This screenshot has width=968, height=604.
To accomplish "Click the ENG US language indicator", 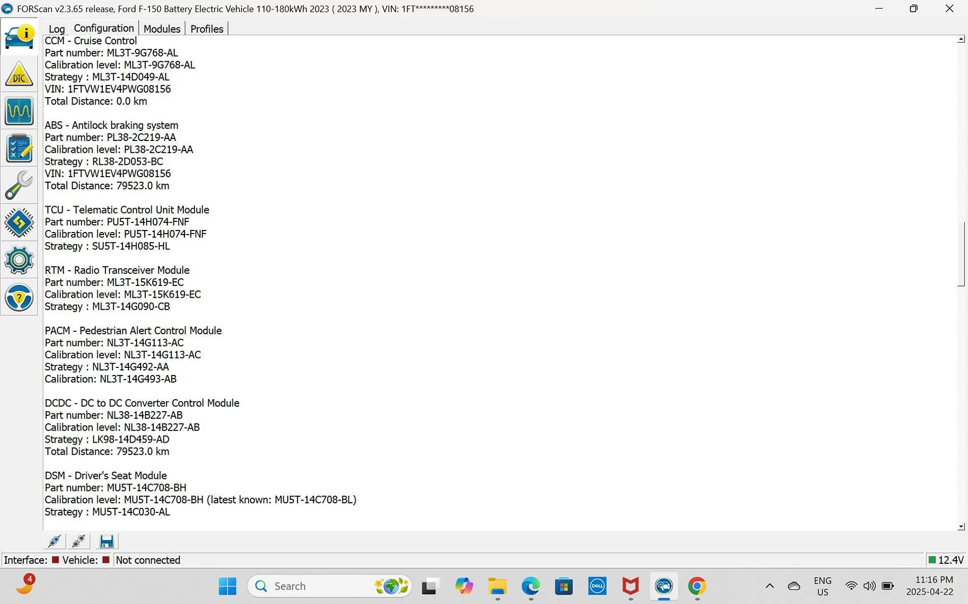I will tap(823, 586).
